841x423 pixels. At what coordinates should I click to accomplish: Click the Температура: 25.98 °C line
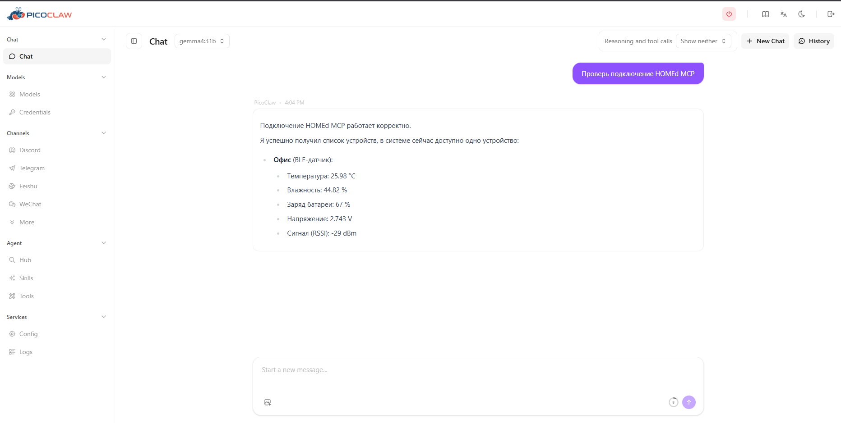coord(321,176)
